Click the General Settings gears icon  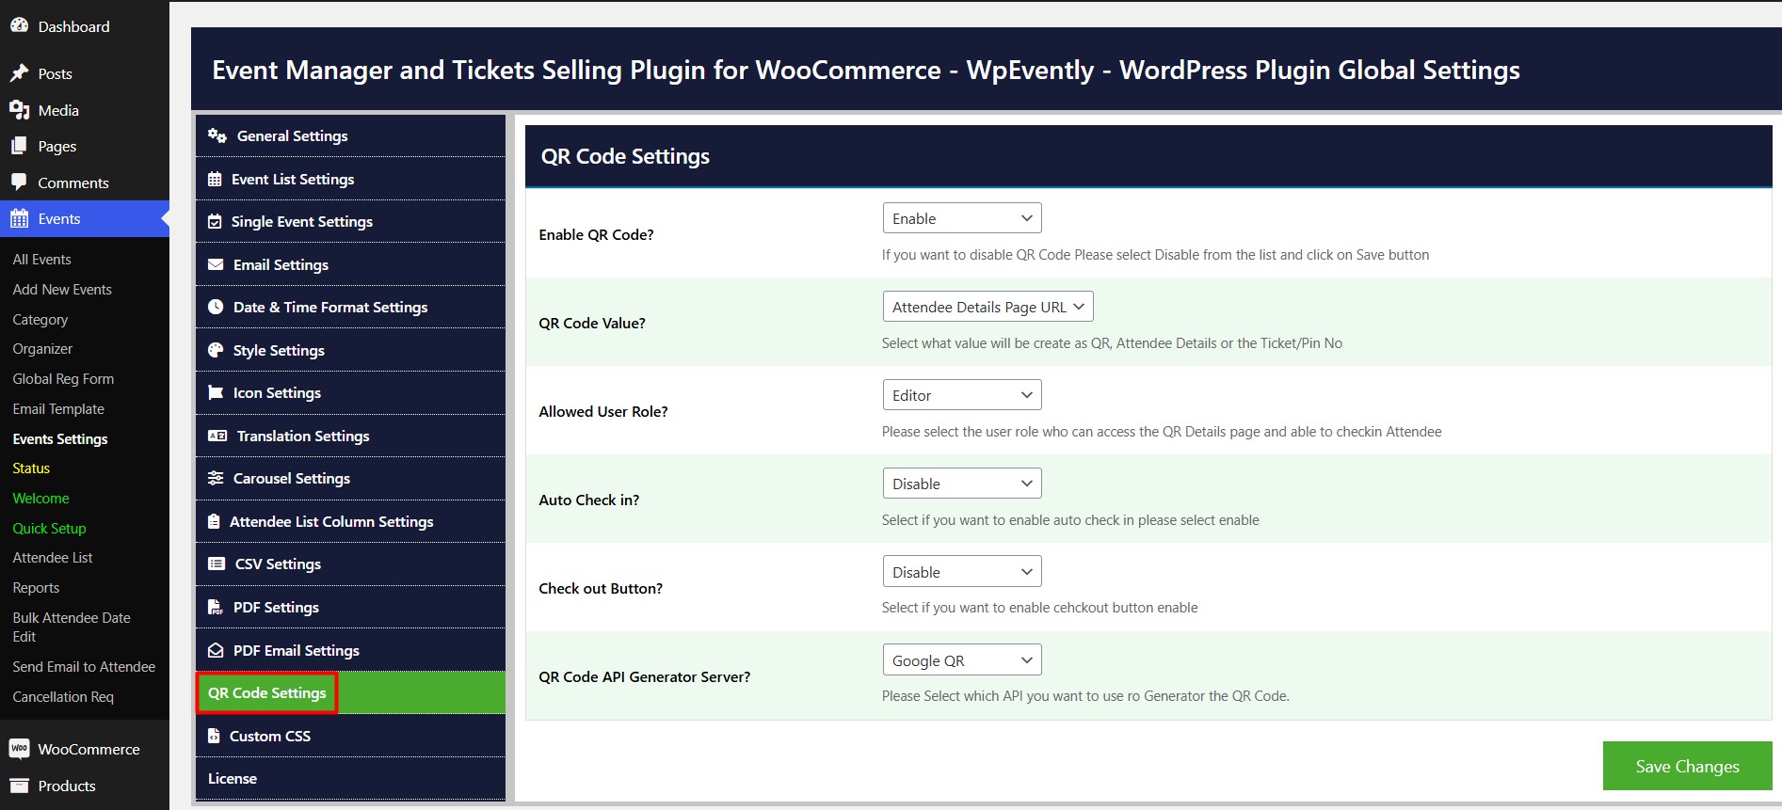[x=217, y=135]
